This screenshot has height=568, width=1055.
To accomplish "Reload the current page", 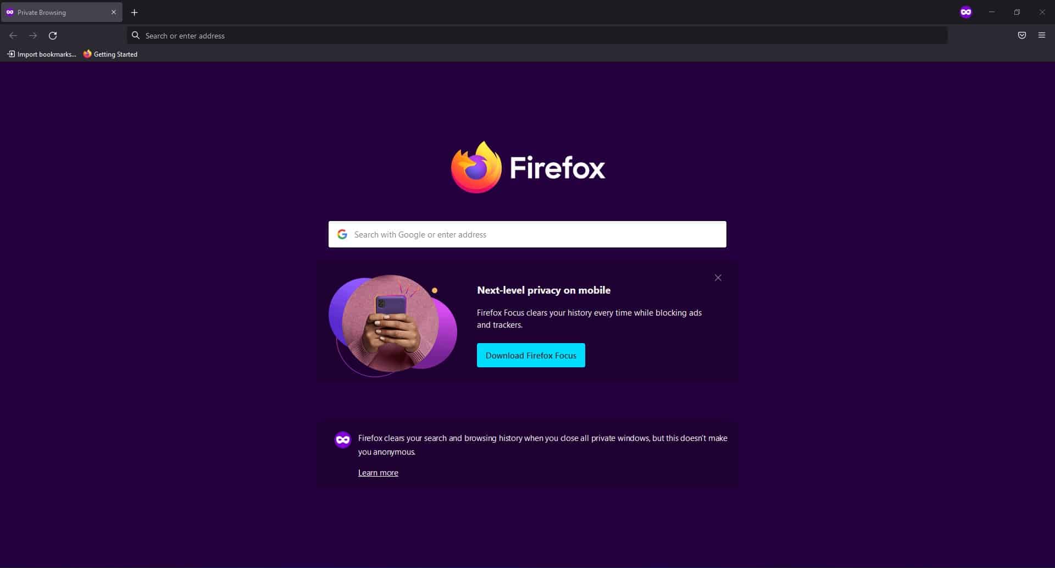I will click(x=53, y=36).
